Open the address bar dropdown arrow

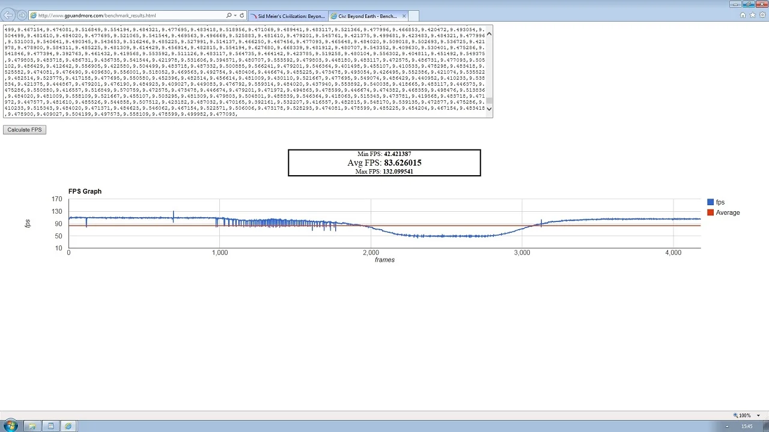click(235, 16)
